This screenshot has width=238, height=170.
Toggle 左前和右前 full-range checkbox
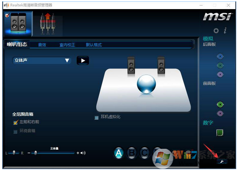tap(15, 122)
